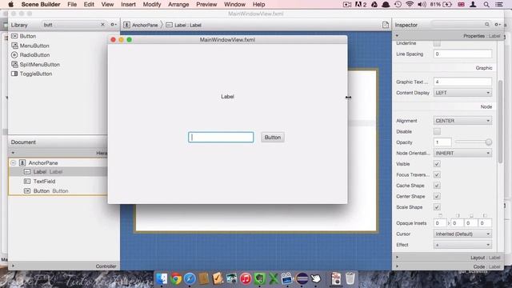Open iTunes from the Dock
This screenshot has width=512, height=288.
(246, 278)
